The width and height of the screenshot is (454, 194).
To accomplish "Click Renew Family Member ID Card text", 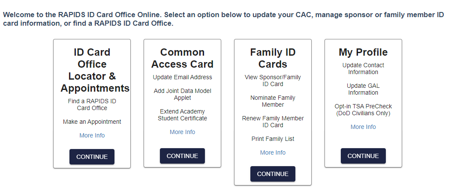I will click(x=273, y=122).
